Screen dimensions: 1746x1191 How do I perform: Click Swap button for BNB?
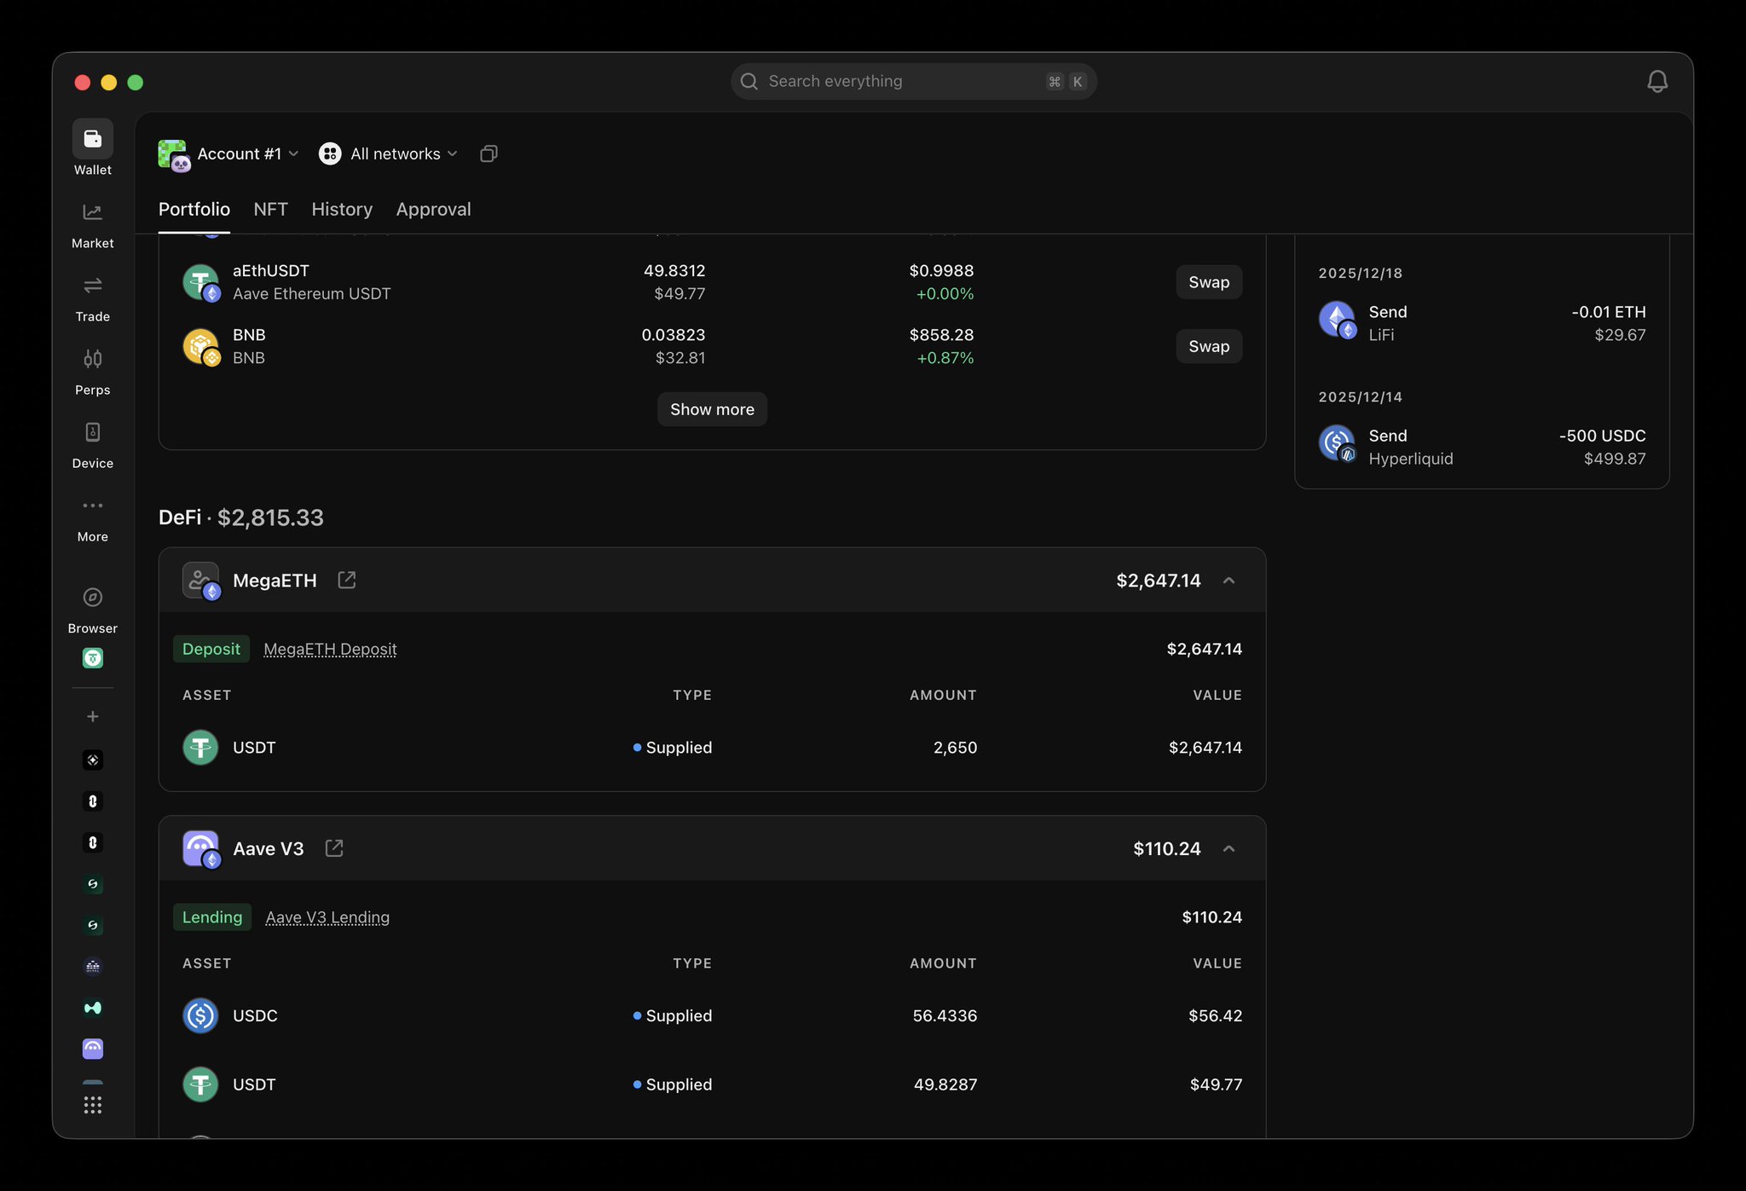pos(1208,346)
